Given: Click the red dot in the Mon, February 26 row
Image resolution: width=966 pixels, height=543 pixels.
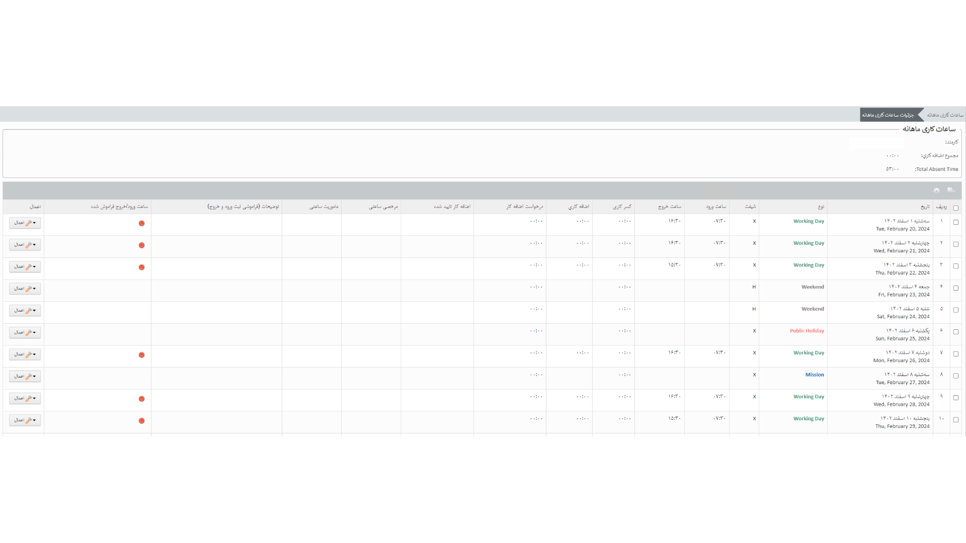Looking at the screenshot, I should coord(141,355).
